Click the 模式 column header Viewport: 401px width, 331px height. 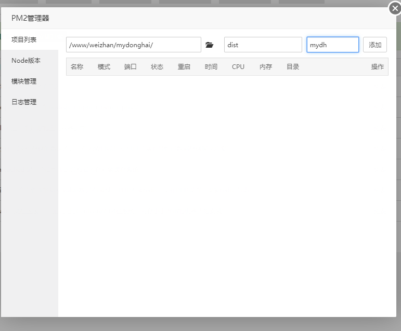point(104,67)
